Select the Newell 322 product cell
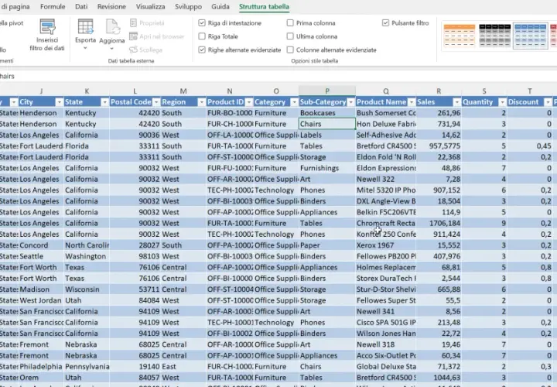The image size is (557, 387). click(x=386, y=179)
